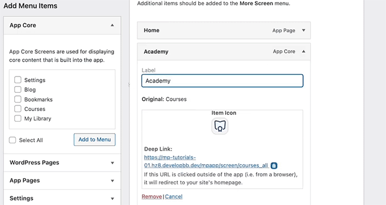The width and height of the screenshot is (386, 205).
Task: Expand the Home menu item arrow
Action: pyautogui.click(x=304, y=30)
